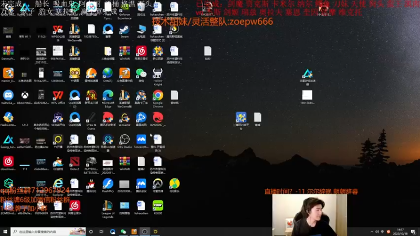This screenshot has width=420, height=236.
Task: Open the OBS Studio desktop shortcut
Action: (124, 142)
